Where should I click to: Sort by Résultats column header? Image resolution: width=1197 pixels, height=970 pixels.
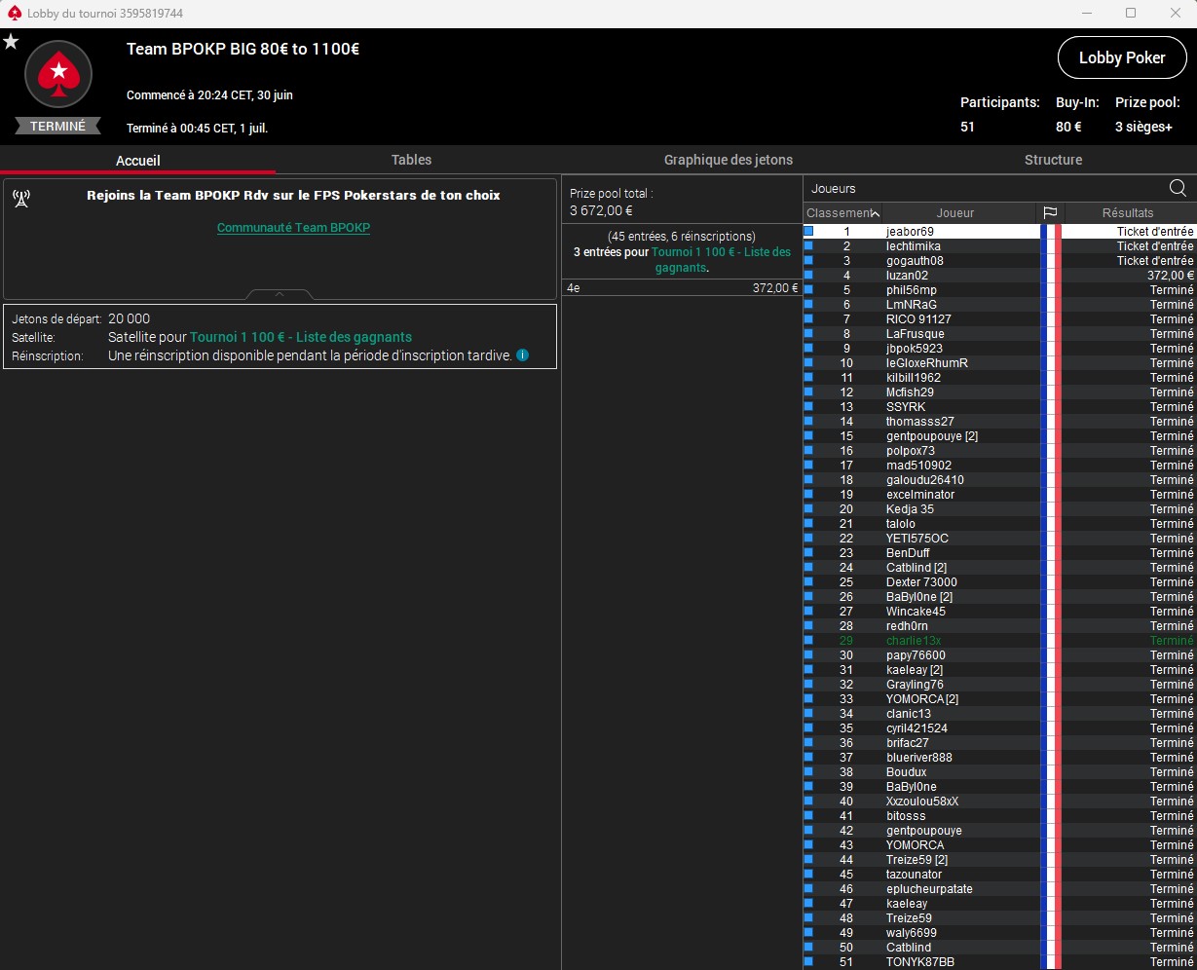point(1130,213)
